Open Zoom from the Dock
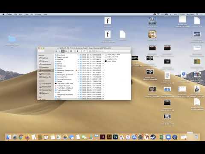The width and height of the screenshot is (205, 154). click(168, 137)
